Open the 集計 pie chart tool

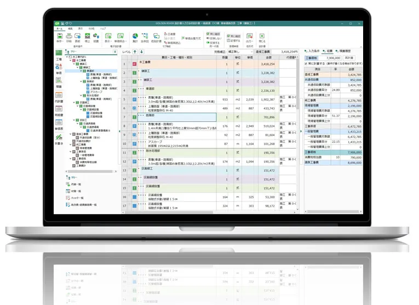(x=135, y=37)
